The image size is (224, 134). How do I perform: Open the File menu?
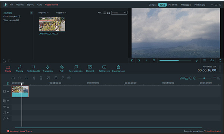[12, 5]
